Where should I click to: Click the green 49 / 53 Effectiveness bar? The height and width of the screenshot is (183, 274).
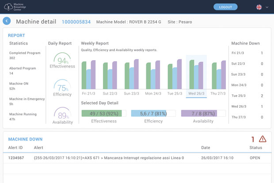[x=104, y=114]
